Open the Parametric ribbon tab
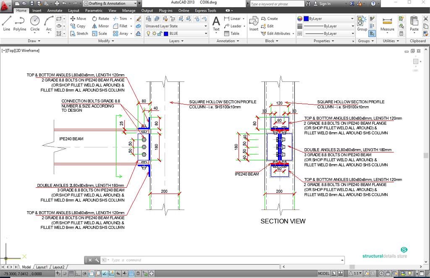Screen dimensions: 430x278 pyautogui.click(x=94, y=10)
